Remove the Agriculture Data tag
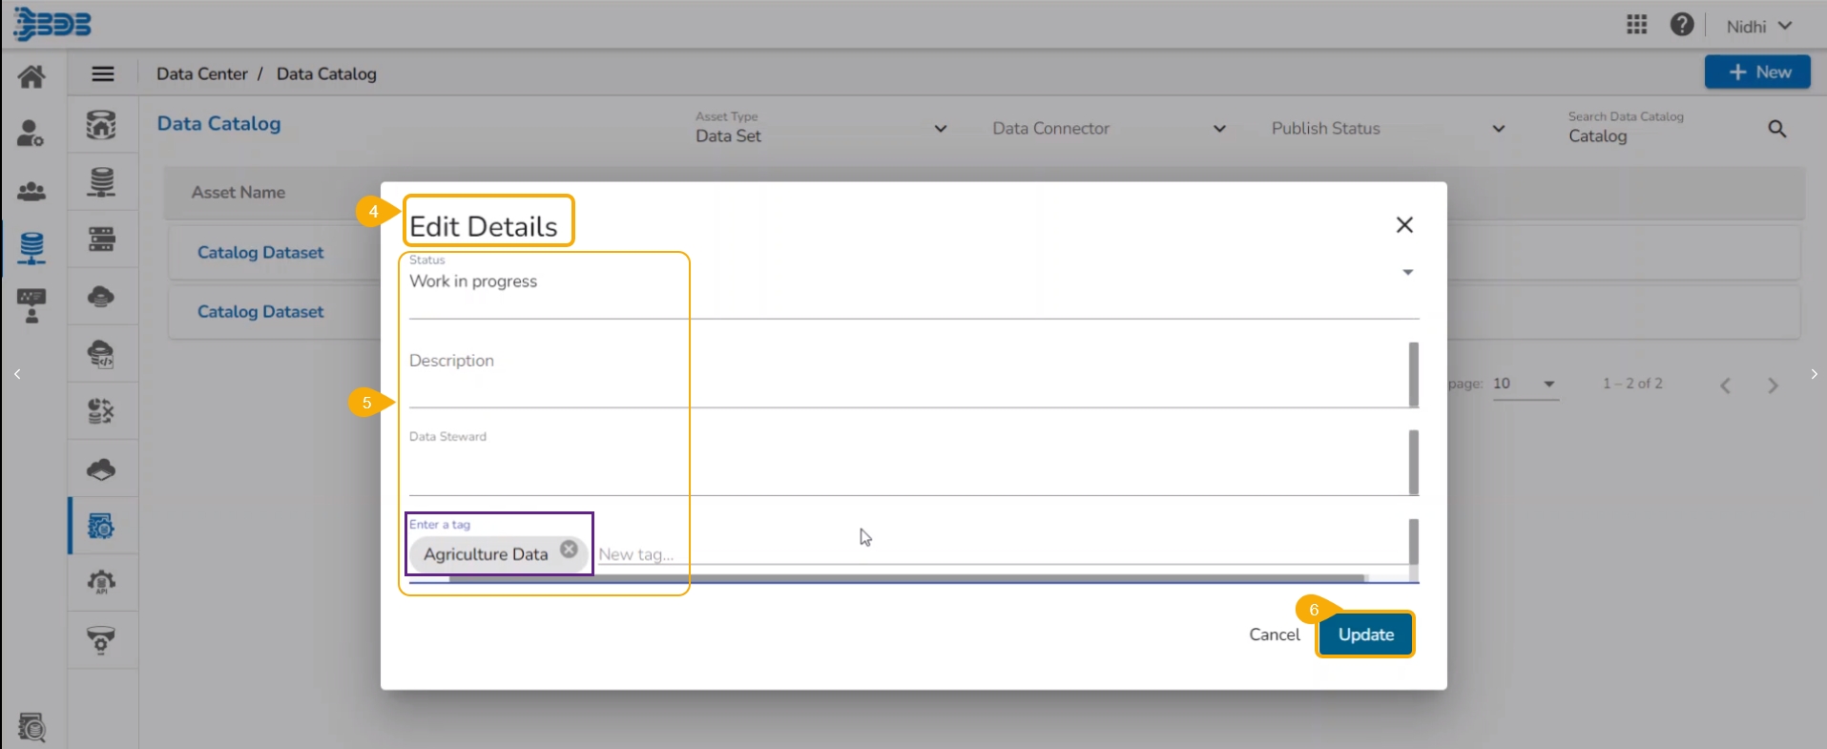1827x749 pixels. 569,550
